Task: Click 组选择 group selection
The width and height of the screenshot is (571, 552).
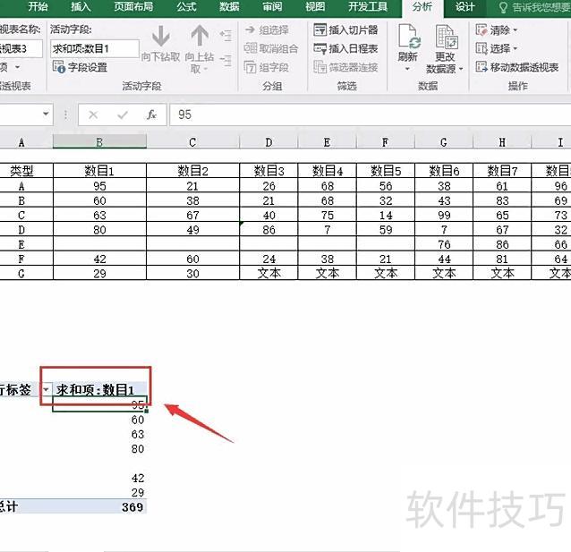Action: coord(267,30)
